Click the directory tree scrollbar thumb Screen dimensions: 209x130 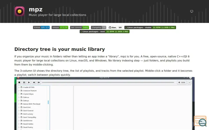(48, 102)
